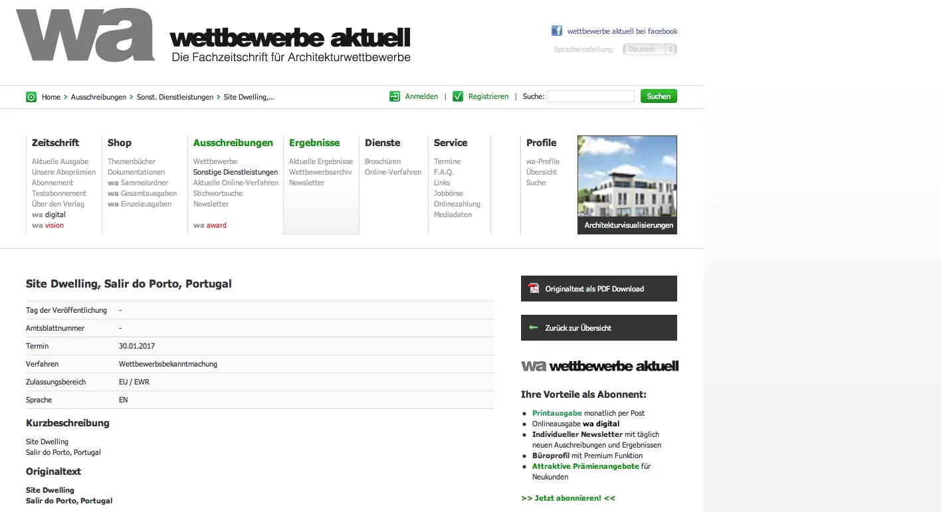Image resolution: width=941 pixels, height=512 pixels.
Task: Open wa Sammelordner link
Action: 138,183
